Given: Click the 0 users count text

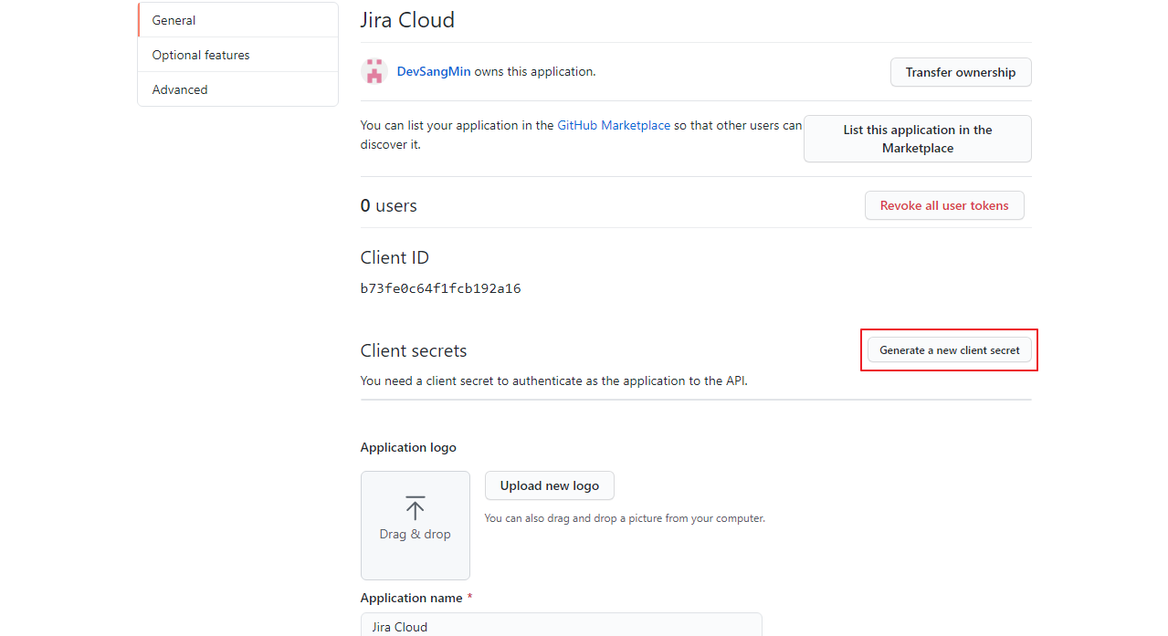Looking at the screenshot, I should (389, 205).
